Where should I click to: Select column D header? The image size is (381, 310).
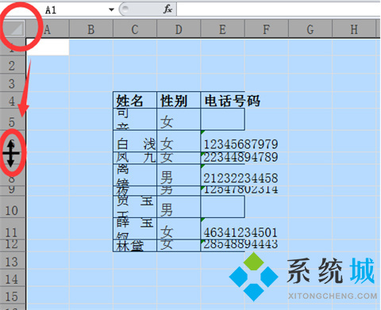(179, 29)
